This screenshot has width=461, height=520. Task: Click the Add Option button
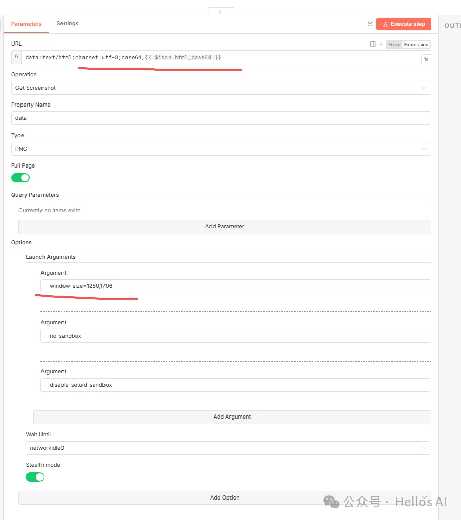pos(224,497)
